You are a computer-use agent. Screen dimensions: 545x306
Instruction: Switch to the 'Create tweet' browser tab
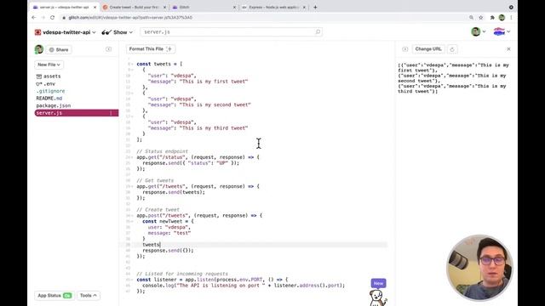pos(134,7)
